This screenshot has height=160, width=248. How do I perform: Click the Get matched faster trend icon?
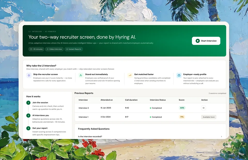coord(130,75)
